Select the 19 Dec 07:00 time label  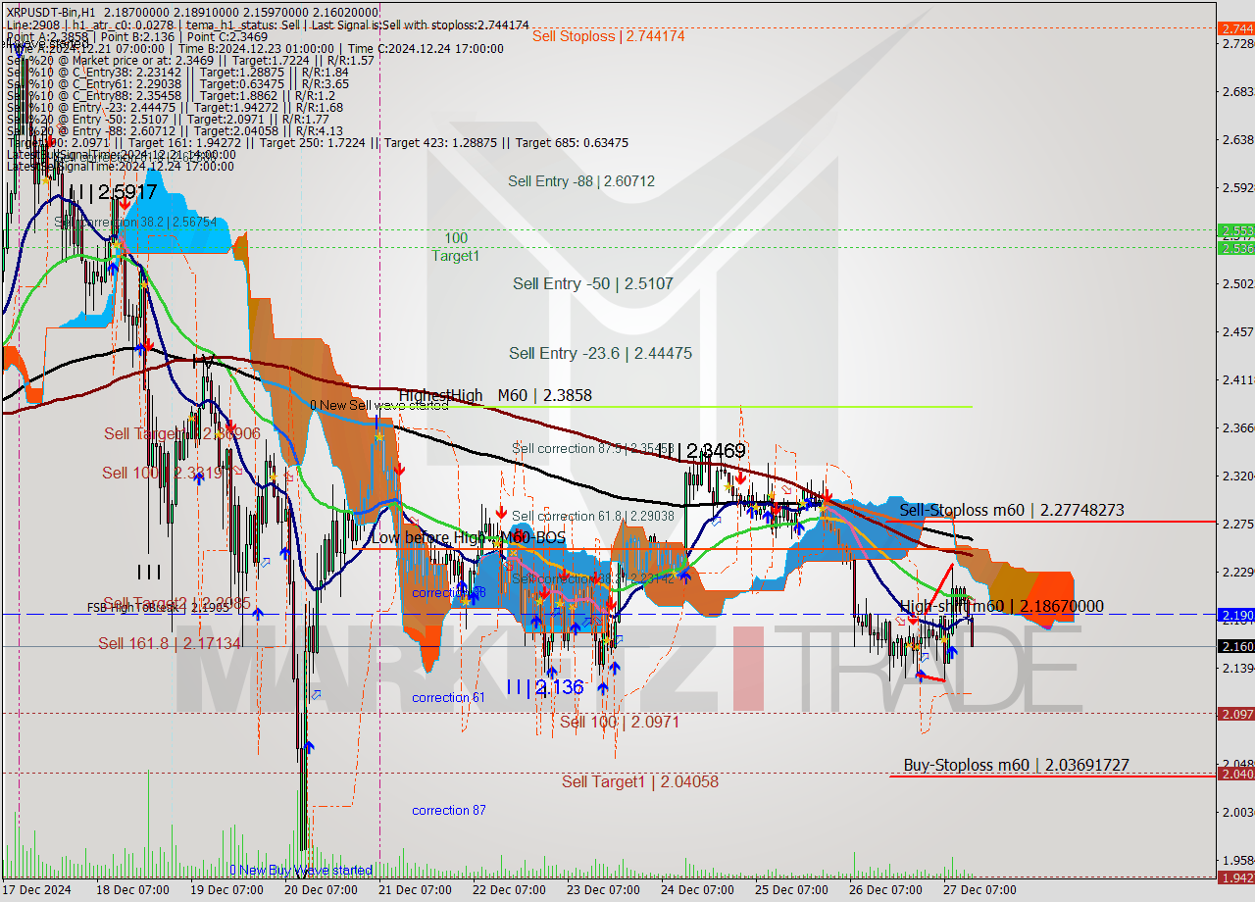pos(226,890)
